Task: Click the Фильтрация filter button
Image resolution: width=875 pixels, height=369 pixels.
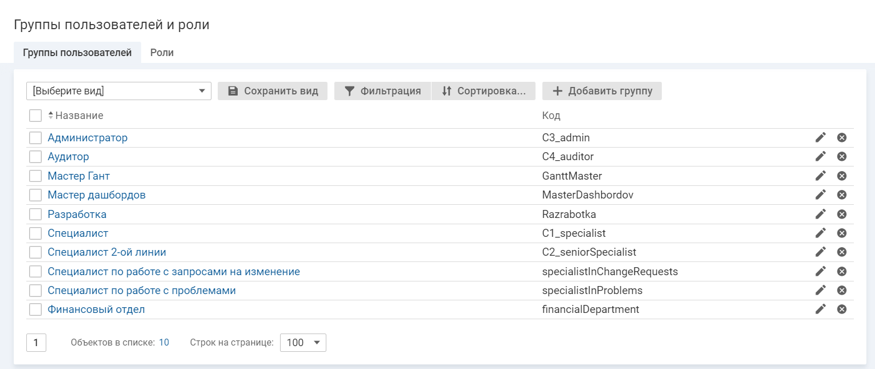Action: (382, 91)
